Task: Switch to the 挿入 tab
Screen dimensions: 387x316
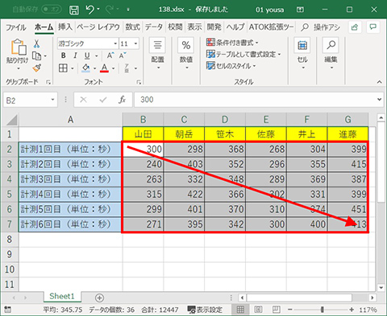Action: coord(65,27)
